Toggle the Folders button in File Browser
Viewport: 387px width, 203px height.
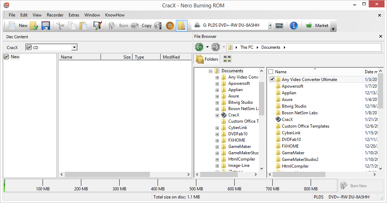[207, 59]
